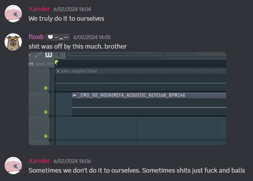Click Xander's avatar on the first message
Viewport: 253px width, 181px height.
13,13
